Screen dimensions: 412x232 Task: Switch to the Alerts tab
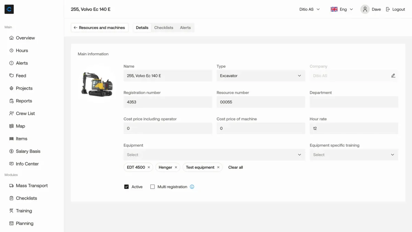click(x=185, y=27)
